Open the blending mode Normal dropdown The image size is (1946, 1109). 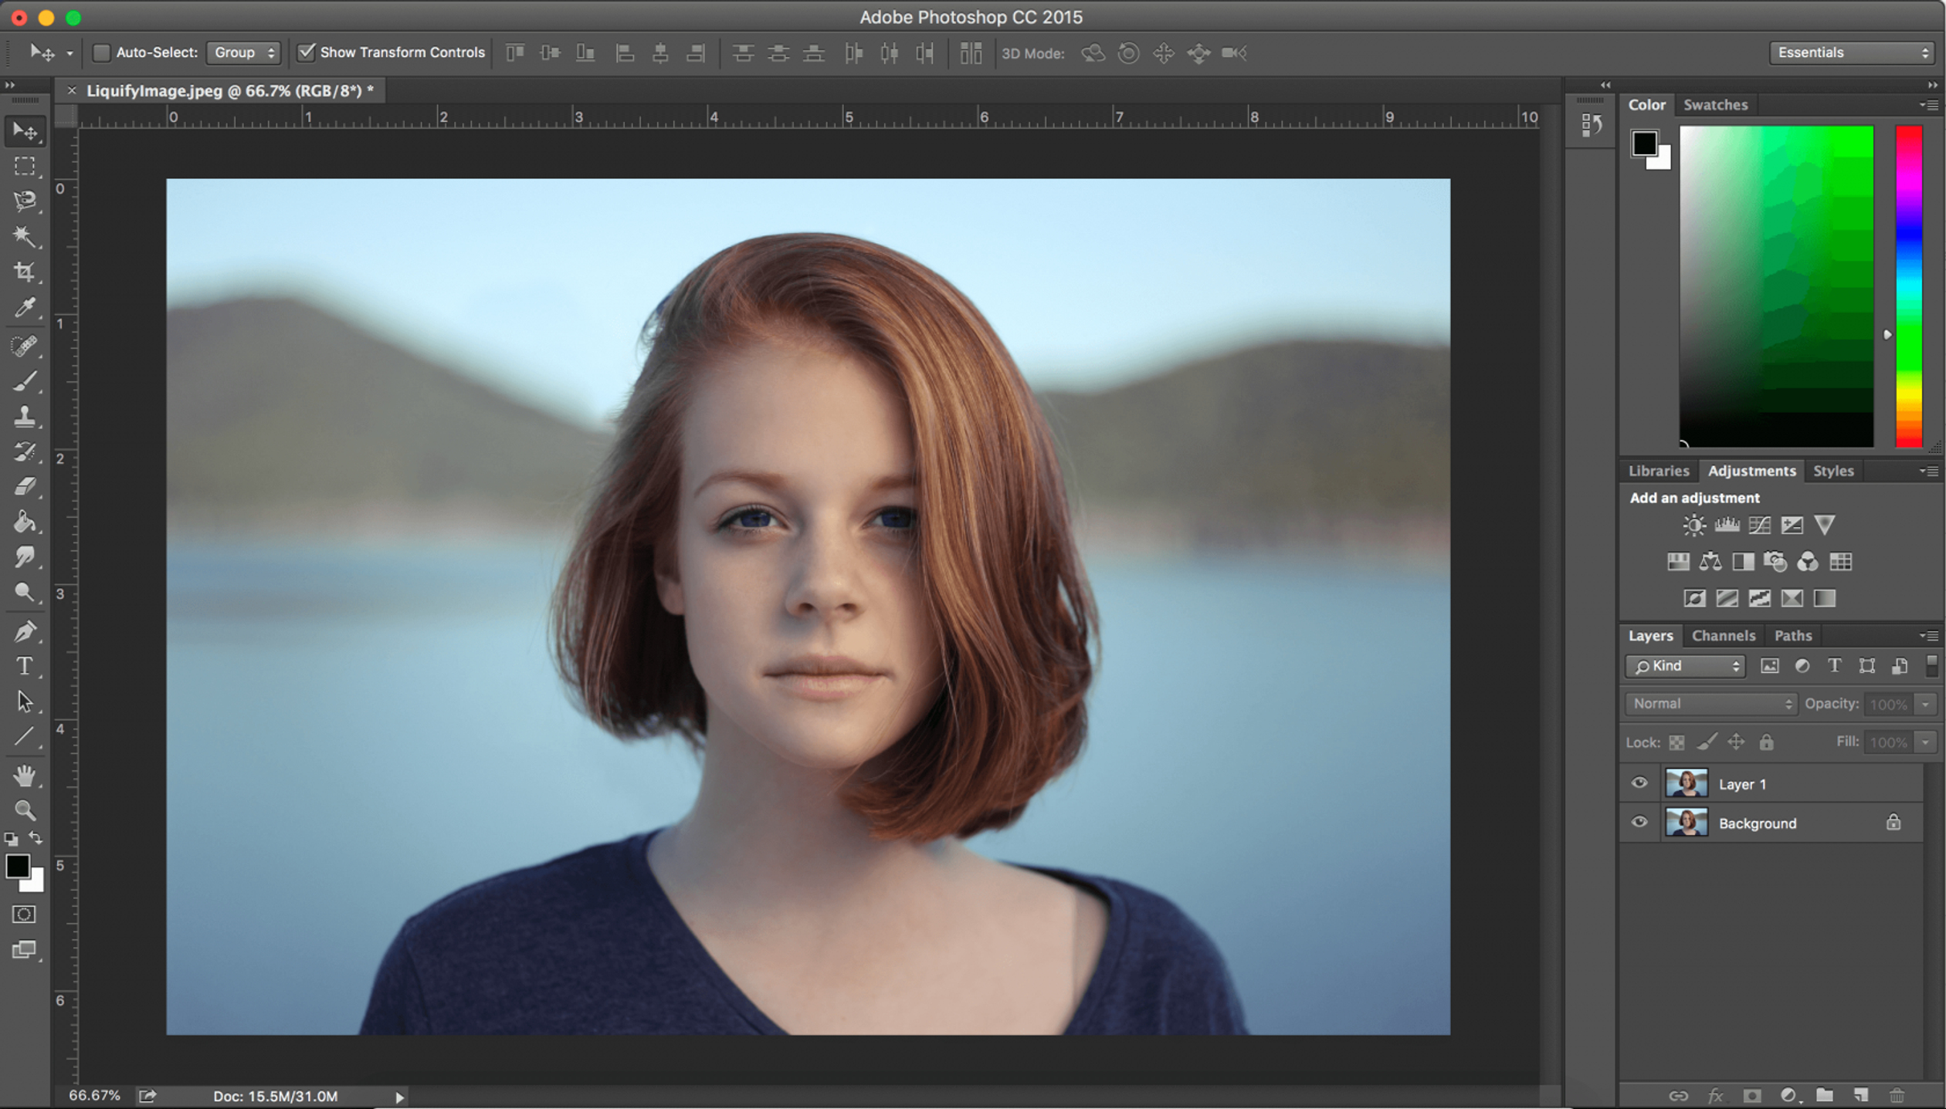point(1712,703)
